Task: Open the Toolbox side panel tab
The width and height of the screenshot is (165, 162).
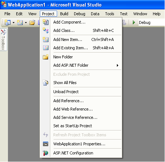Action: [3, 40]
